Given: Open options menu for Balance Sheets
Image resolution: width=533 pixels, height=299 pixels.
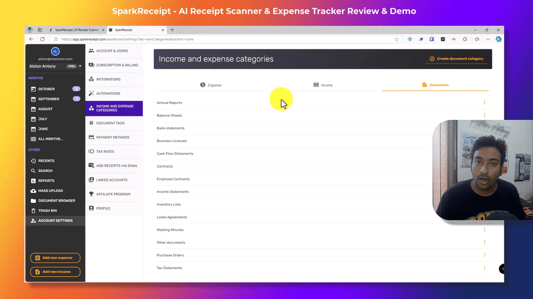Looking at the screenshot, I should (x=484, y=115).
